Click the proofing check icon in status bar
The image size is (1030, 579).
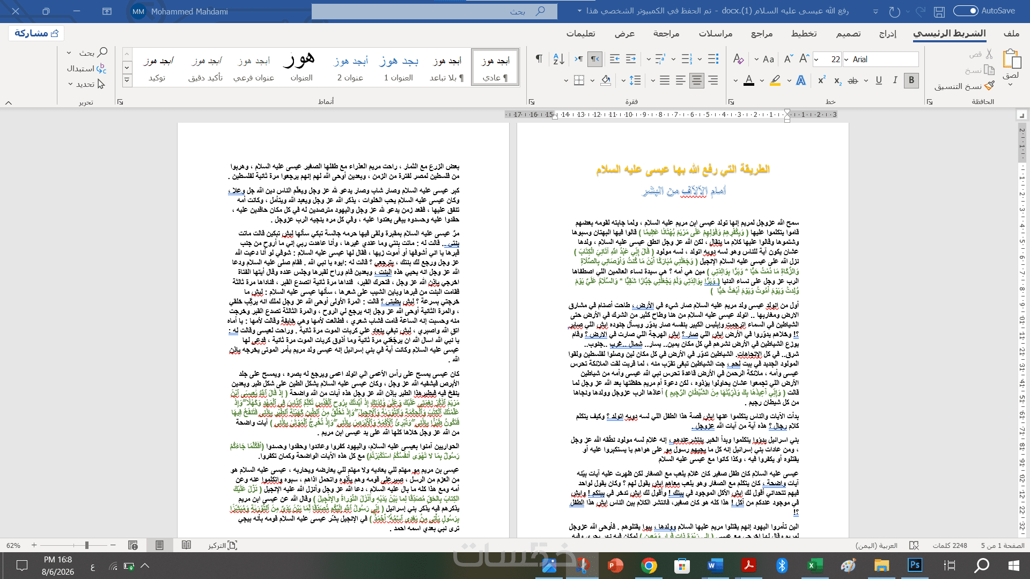tap(914, 545)
